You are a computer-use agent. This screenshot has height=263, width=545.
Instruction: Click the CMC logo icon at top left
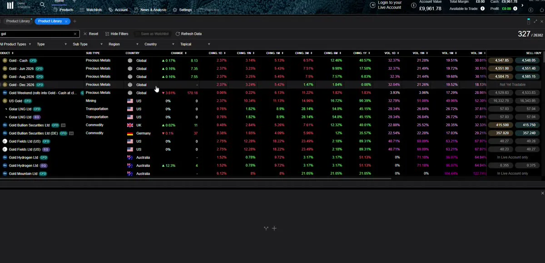[10, 5]
